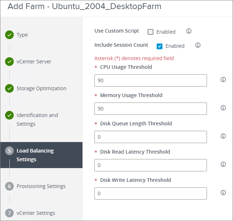Screen dimensions: 233x221
Task: Go to vCenter Server step
Action: point(34,62)
